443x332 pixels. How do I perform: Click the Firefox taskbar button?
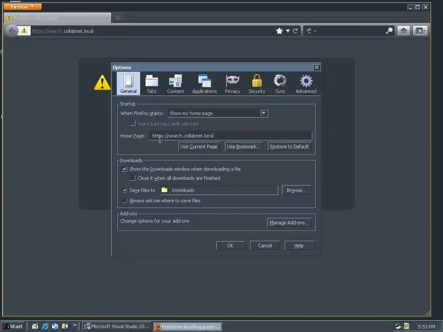tap(188, 327)
